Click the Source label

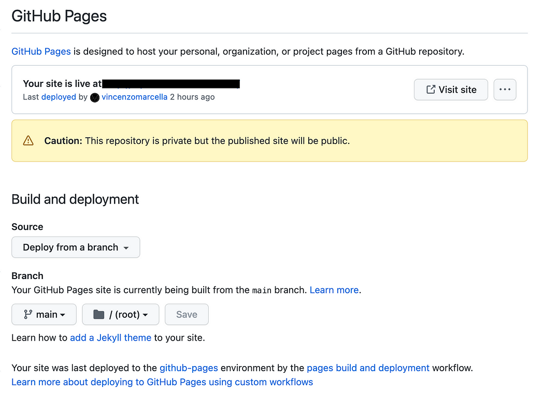27,227
